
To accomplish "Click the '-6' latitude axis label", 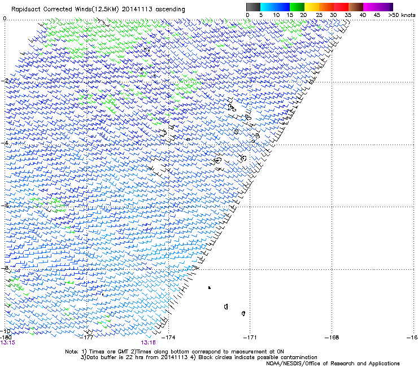I will [x=5, y=206].
